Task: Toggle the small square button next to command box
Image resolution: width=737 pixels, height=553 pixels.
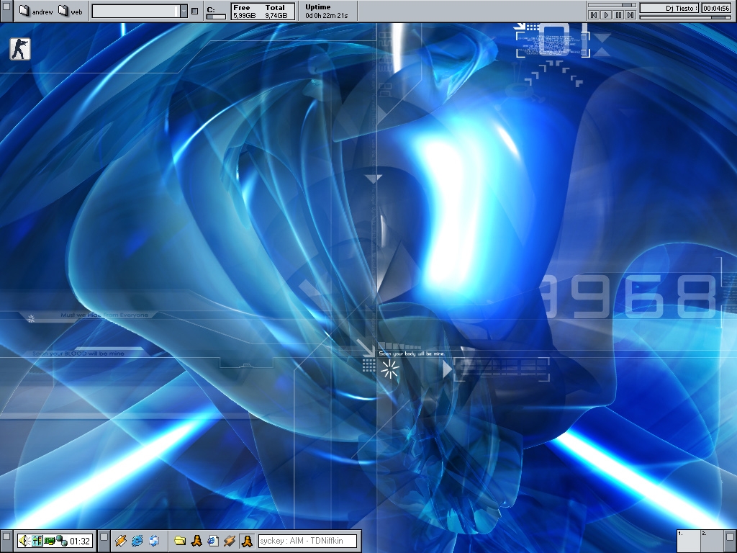Action: coord(195,12)
